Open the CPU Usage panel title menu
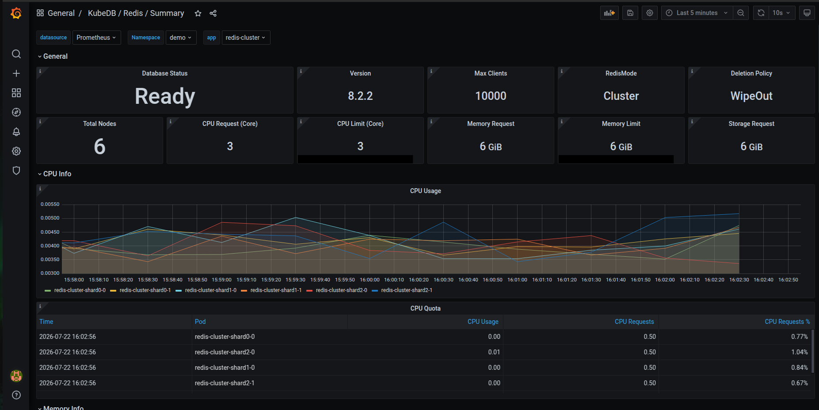 [426, 191]
